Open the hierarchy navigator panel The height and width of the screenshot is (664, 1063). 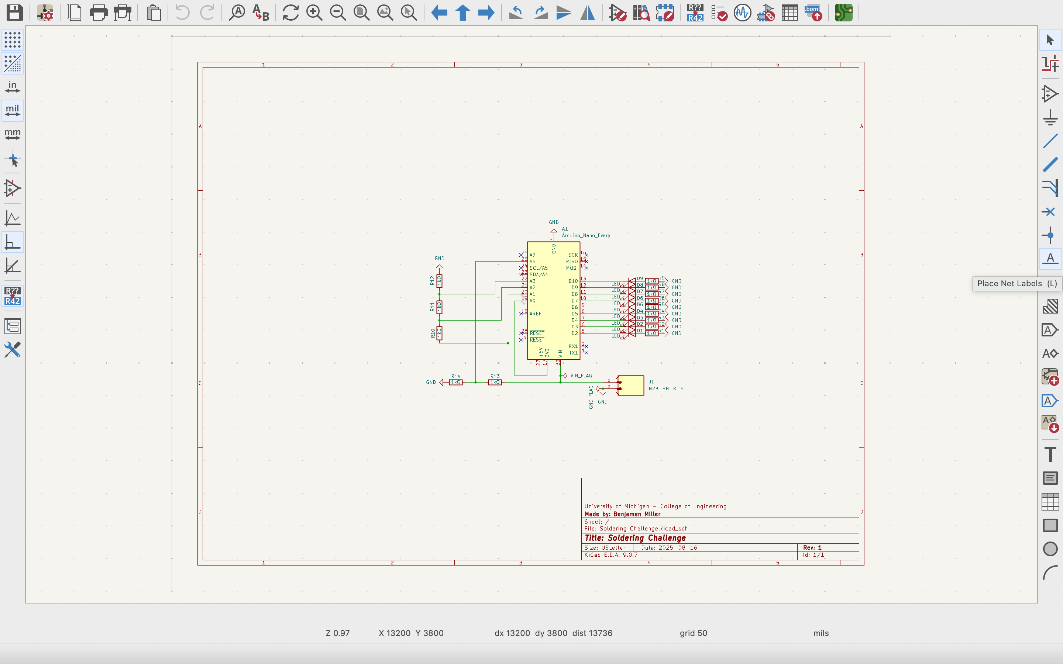[x=12, y=326]
